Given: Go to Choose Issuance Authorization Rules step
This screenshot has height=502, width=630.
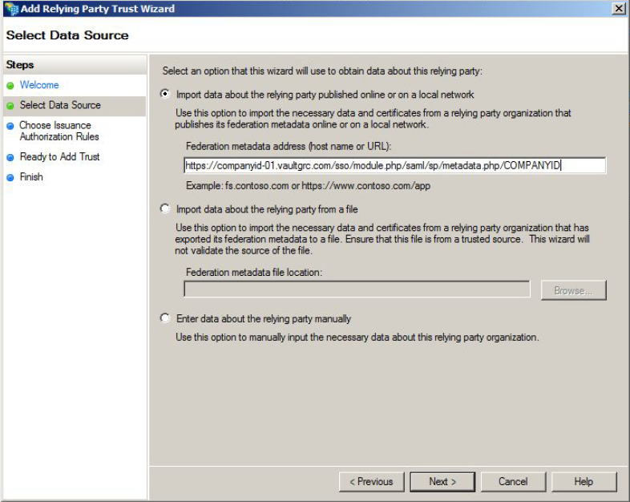Looking at the screenshot, I should (x=59, y=131).
